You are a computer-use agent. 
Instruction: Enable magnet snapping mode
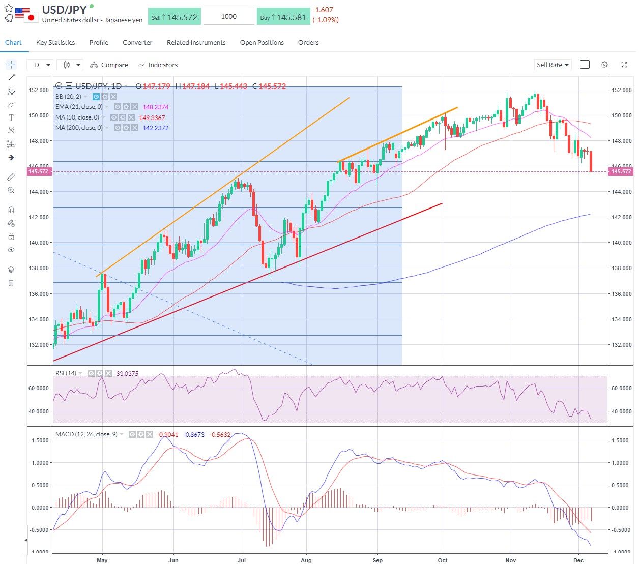pyautogui.click(x=11, y=210)
